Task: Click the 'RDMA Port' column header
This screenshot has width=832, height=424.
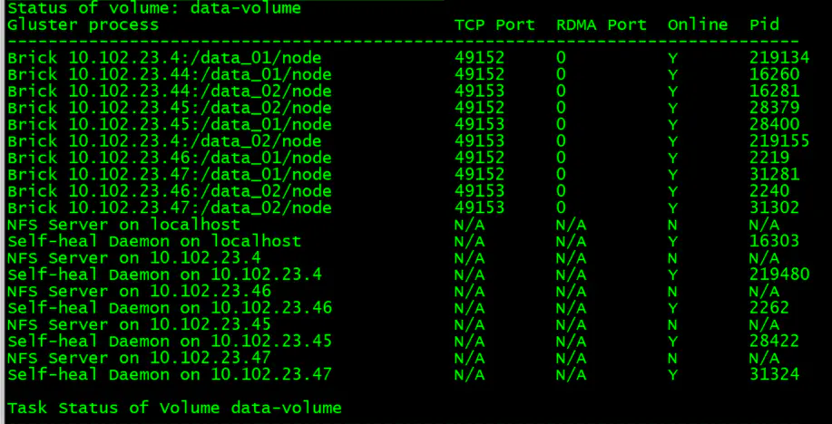Action: point(602,24)
